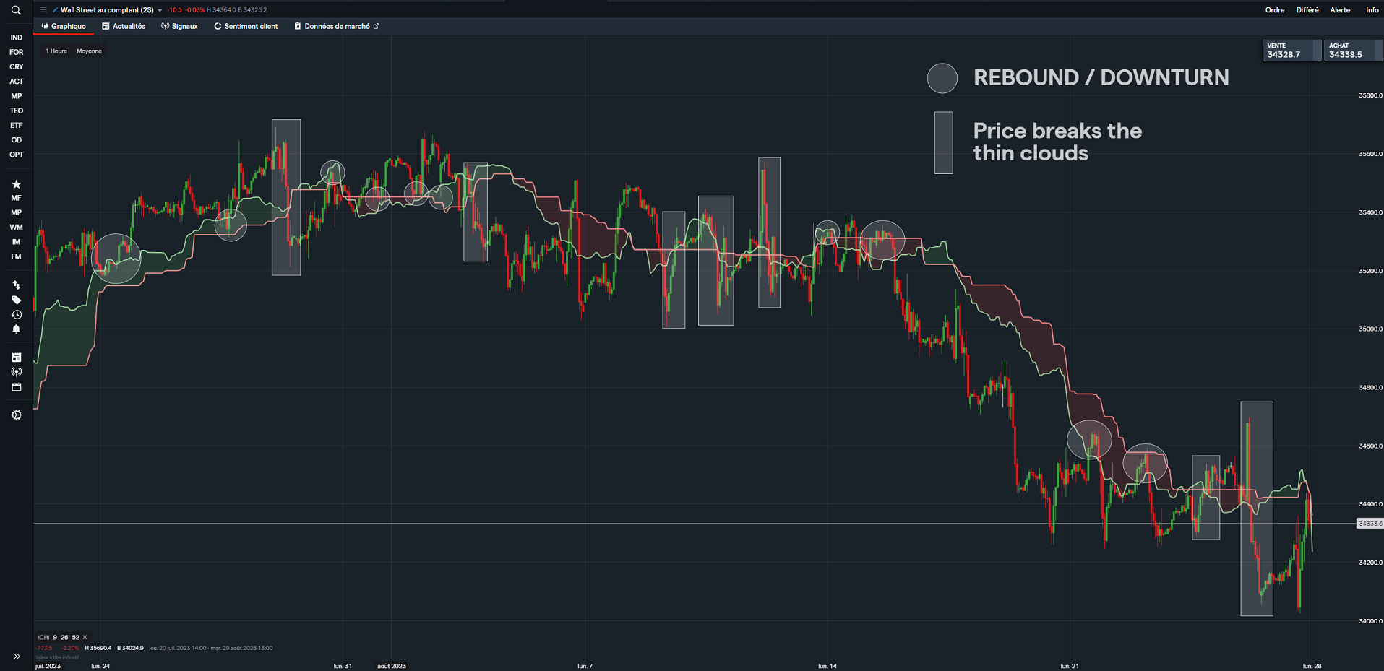Select the IND category in sidebar

point(16,38)
